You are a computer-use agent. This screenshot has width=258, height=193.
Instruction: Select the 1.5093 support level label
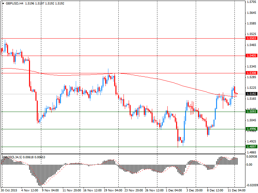tap(252, 112)
